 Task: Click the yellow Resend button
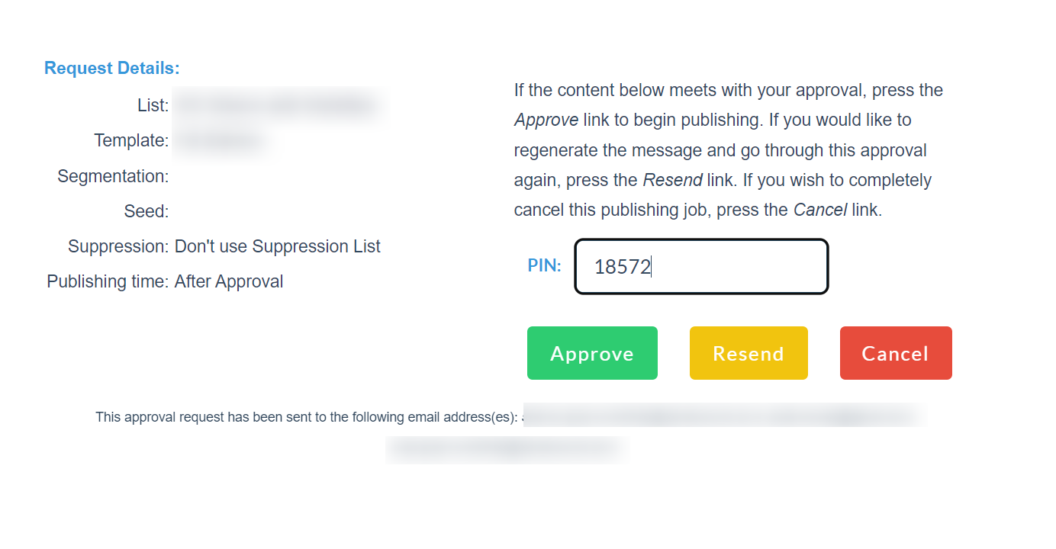point(748,353)
